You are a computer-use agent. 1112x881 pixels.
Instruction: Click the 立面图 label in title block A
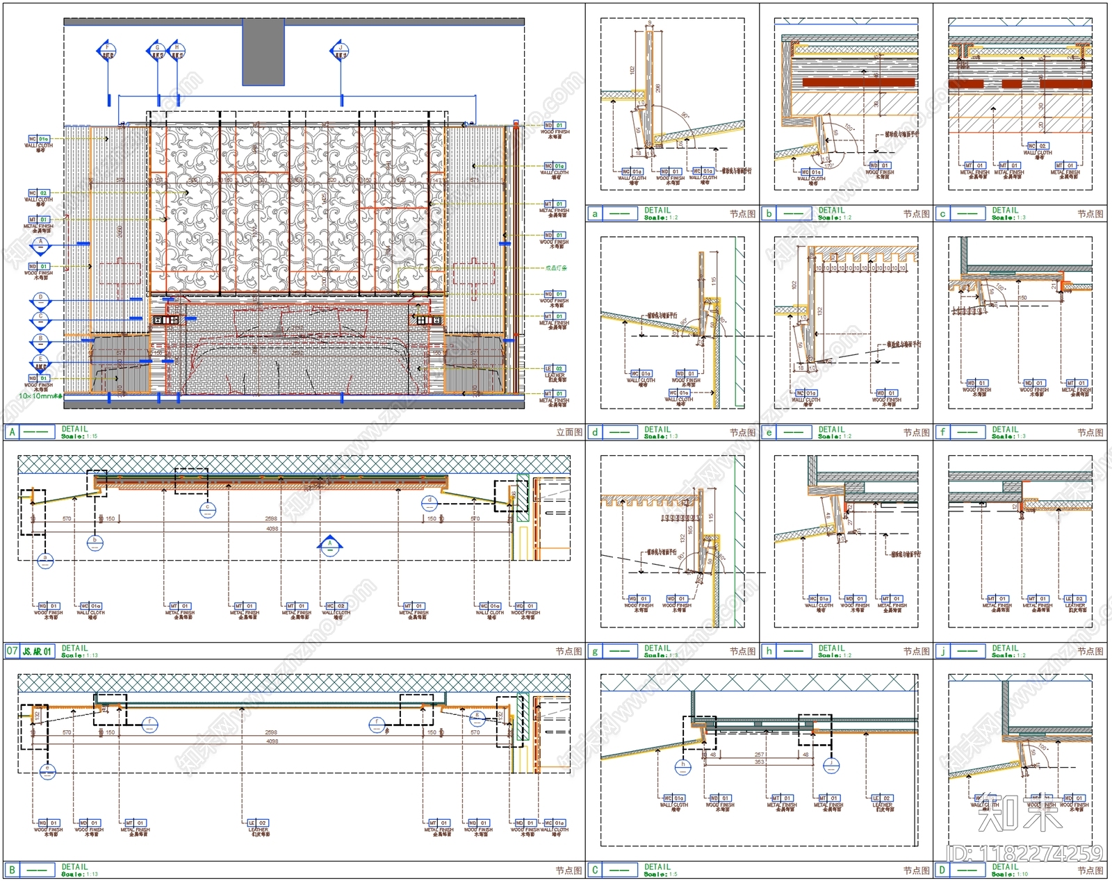tap(569, 432)
